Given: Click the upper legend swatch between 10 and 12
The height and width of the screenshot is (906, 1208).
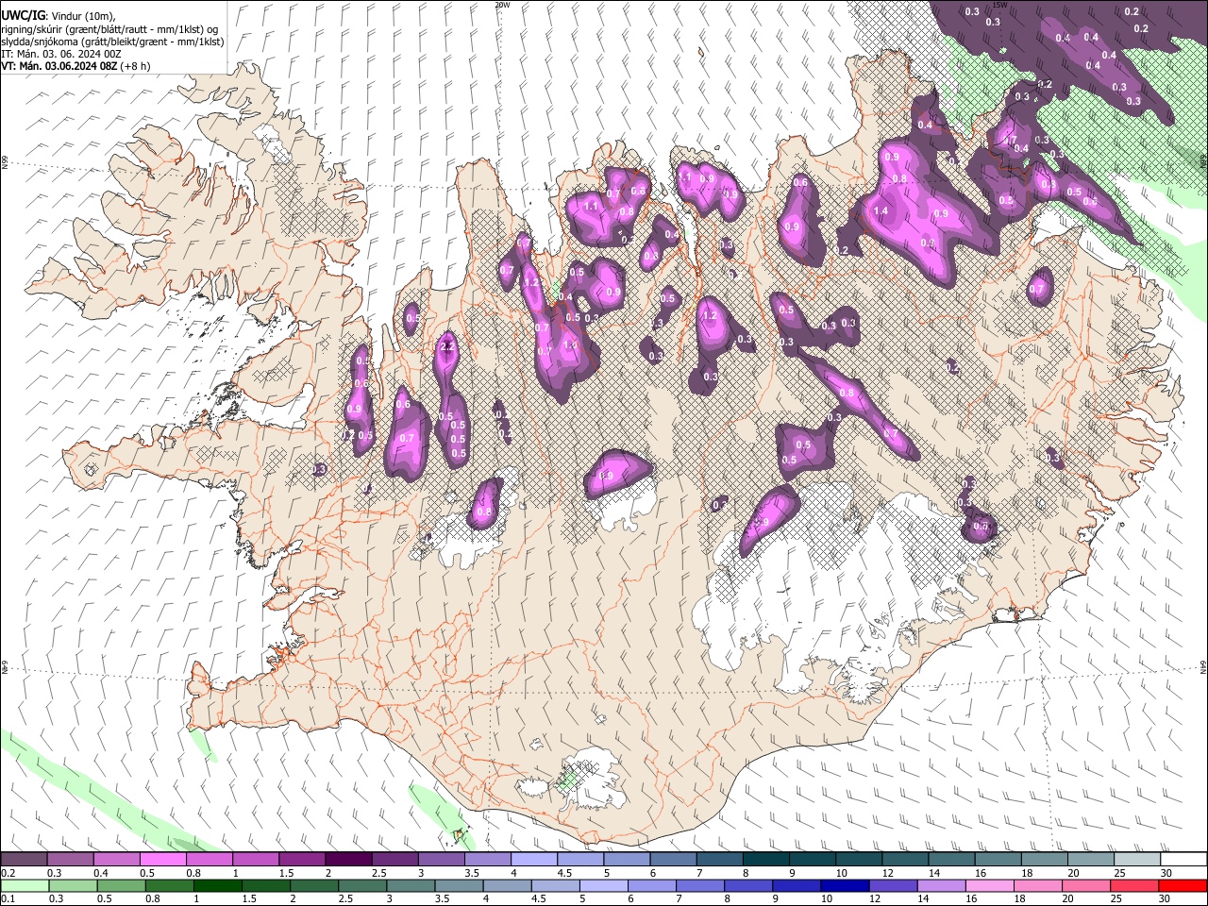Looking at the screenshot, I should click(858, 860).
